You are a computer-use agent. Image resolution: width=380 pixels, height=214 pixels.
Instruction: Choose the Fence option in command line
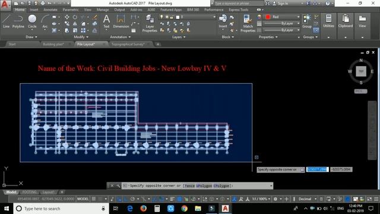coord(189,186)
